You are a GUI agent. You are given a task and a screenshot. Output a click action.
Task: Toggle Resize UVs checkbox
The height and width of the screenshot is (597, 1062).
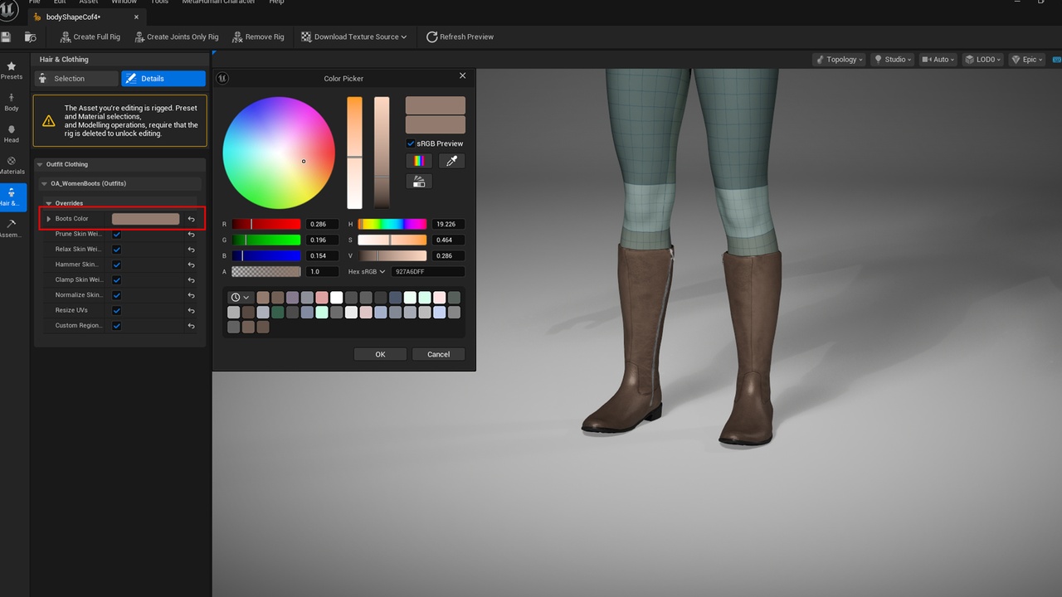tap(117, 310)
